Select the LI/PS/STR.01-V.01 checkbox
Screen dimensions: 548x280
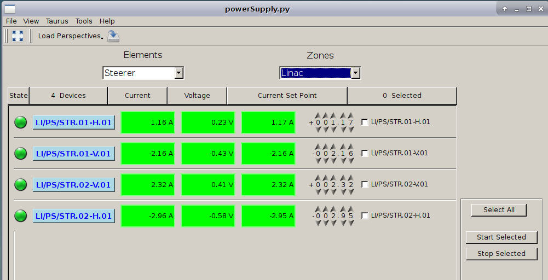click(x=365, y=154)
